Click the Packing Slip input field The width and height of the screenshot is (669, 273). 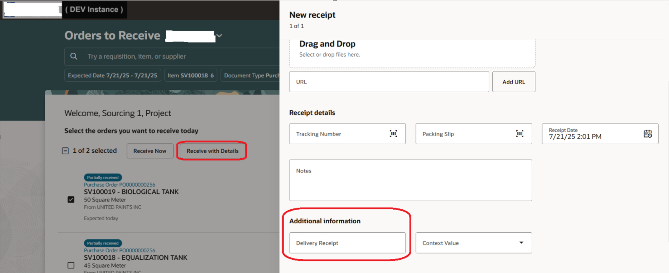(x=474, y=134)
